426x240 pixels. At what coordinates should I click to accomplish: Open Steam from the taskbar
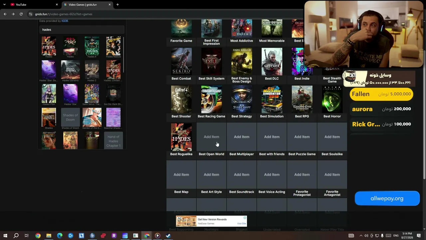[168, 236]
